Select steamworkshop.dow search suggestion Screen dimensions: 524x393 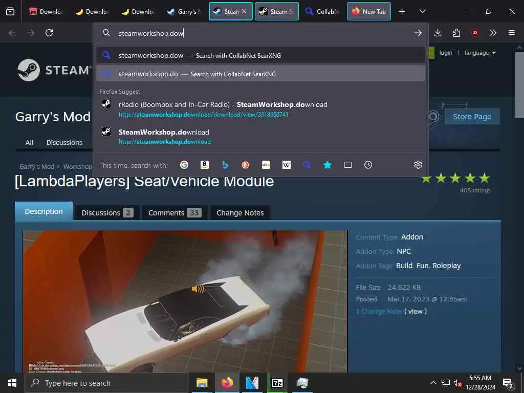point(260,55)
